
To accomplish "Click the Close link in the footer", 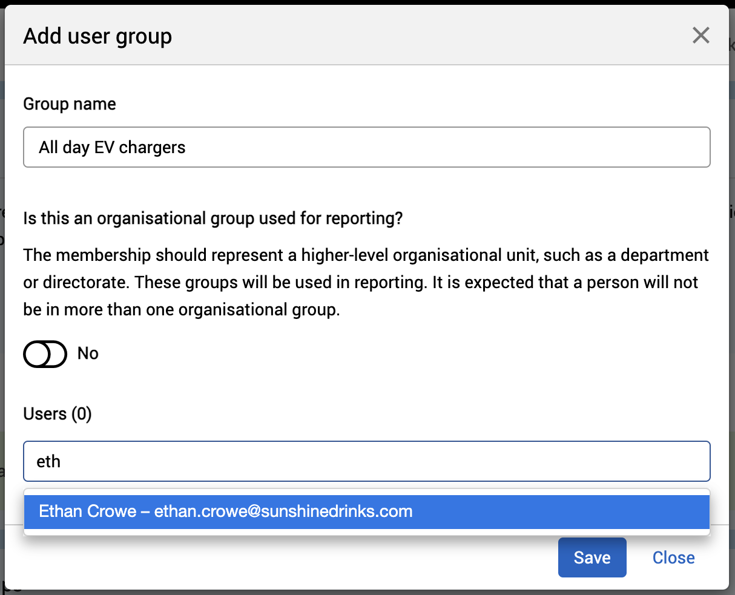I will pyautogui.click(x=673, y=557).
